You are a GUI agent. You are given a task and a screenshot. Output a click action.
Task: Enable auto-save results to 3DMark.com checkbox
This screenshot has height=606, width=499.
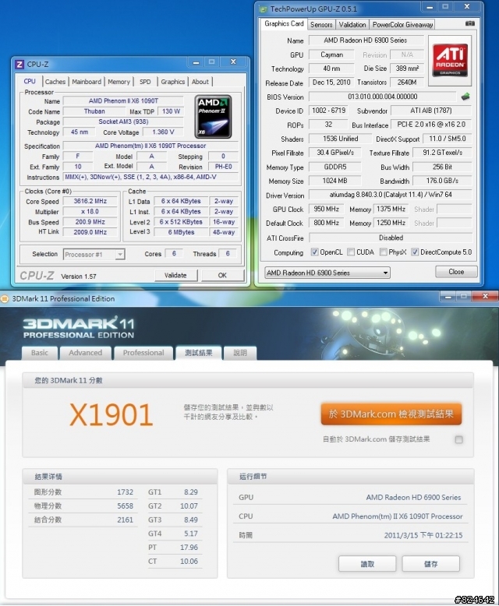point(458,439)
